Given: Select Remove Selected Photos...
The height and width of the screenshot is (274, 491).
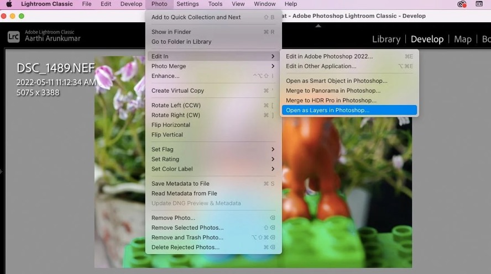Looking at the screenshot, I should tap(213, 228).
